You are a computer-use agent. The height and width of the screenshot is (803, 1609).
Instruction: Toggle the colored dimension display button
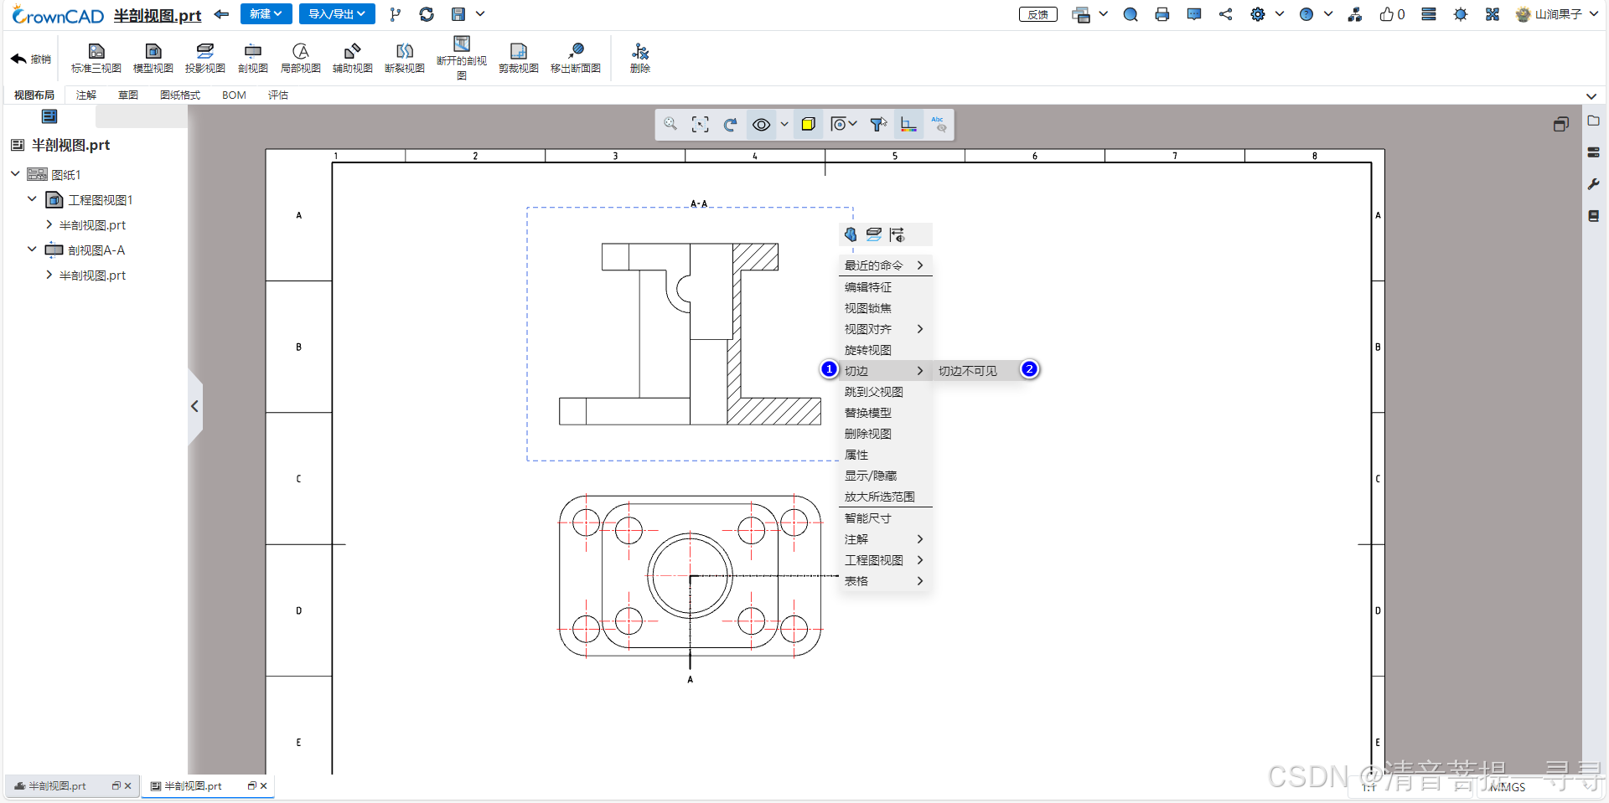click(908, 124)
